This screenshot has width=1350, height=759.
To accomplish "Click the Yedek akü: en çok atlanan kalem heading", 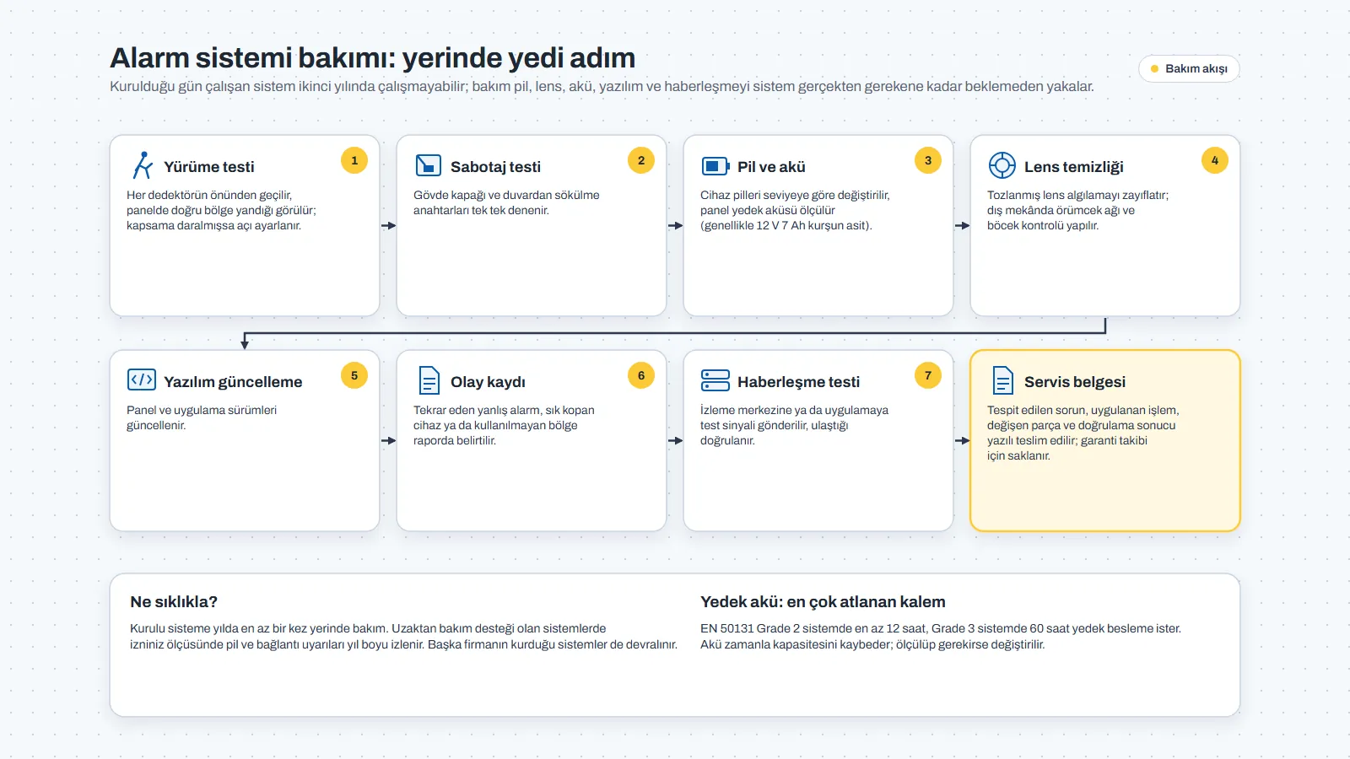I will tap(823, 602).
